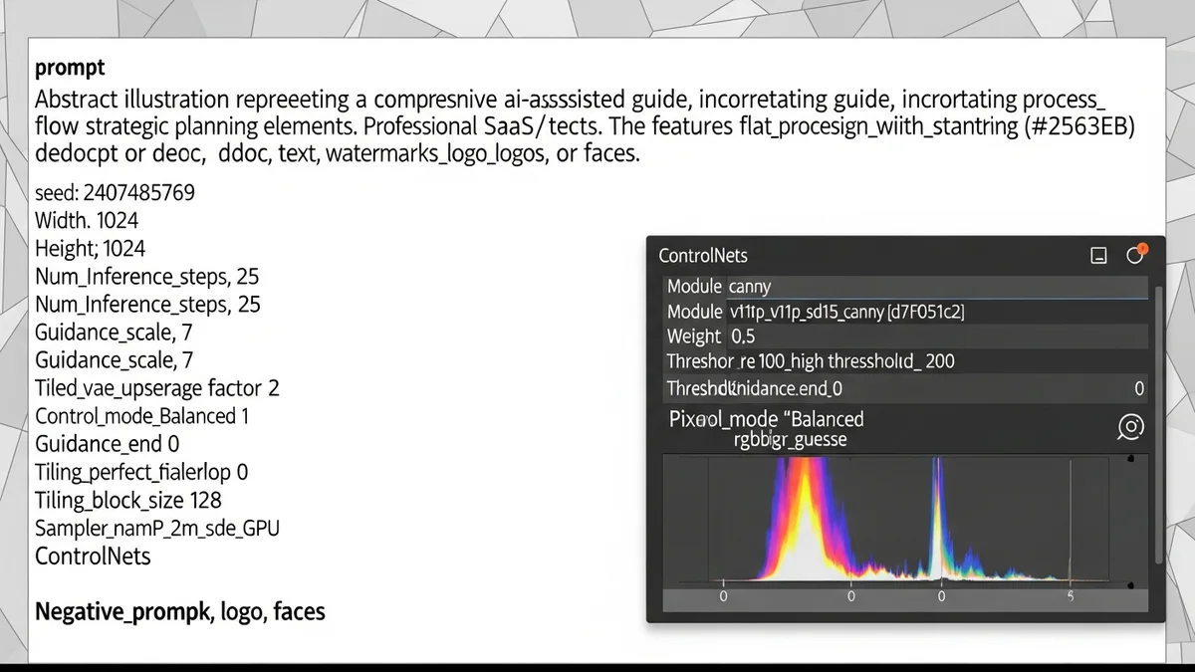Click the square panel icon in ControlNets header
Viewport: 1195px width, 672px height.
click(x=1099, y=256)
